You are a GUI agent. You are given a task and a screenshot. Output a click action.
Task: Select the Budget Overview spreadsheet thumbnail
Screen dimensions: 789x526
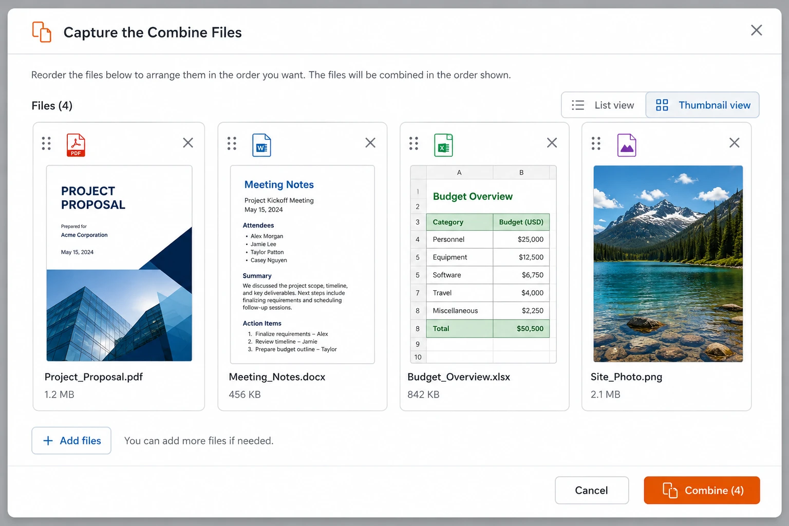pos(483,265)
